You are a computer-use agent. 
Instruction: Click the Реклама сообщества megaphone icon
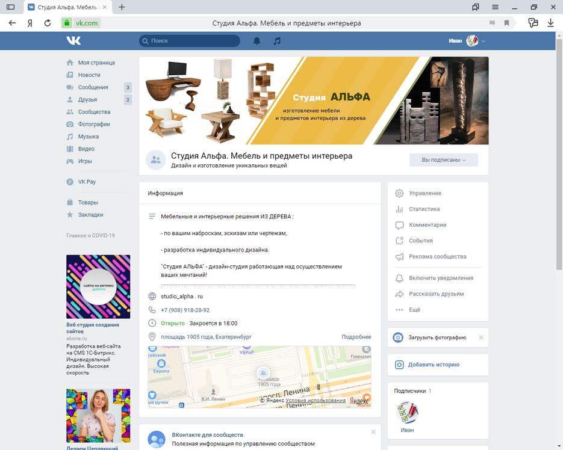click(x=399, y=256)
